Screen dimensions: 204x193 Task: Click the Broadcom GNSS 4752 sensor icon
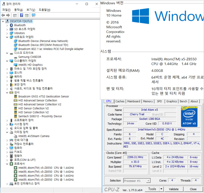(x=16, y=96)
